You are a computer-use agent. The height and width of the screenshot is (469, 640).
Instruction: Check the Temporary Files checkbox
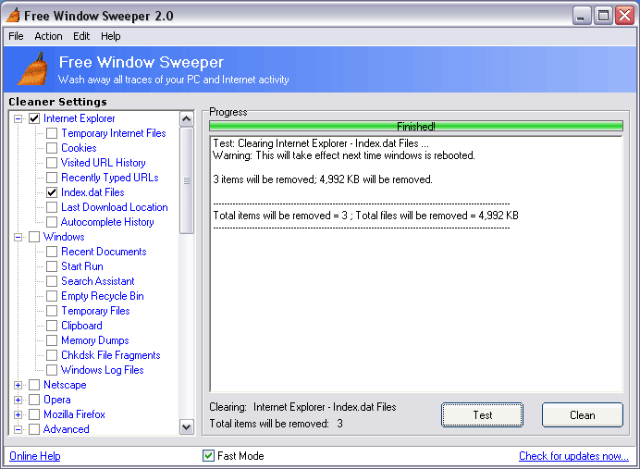52,311
